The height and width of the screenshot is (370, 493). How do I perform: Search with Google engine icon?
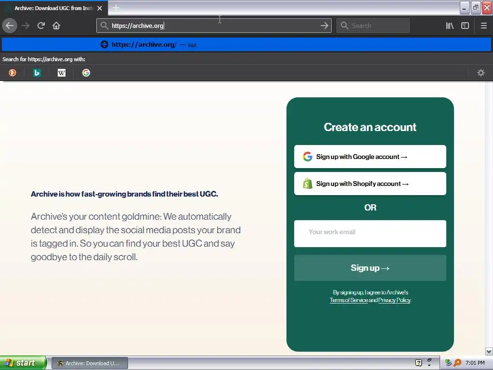[86, 73]
